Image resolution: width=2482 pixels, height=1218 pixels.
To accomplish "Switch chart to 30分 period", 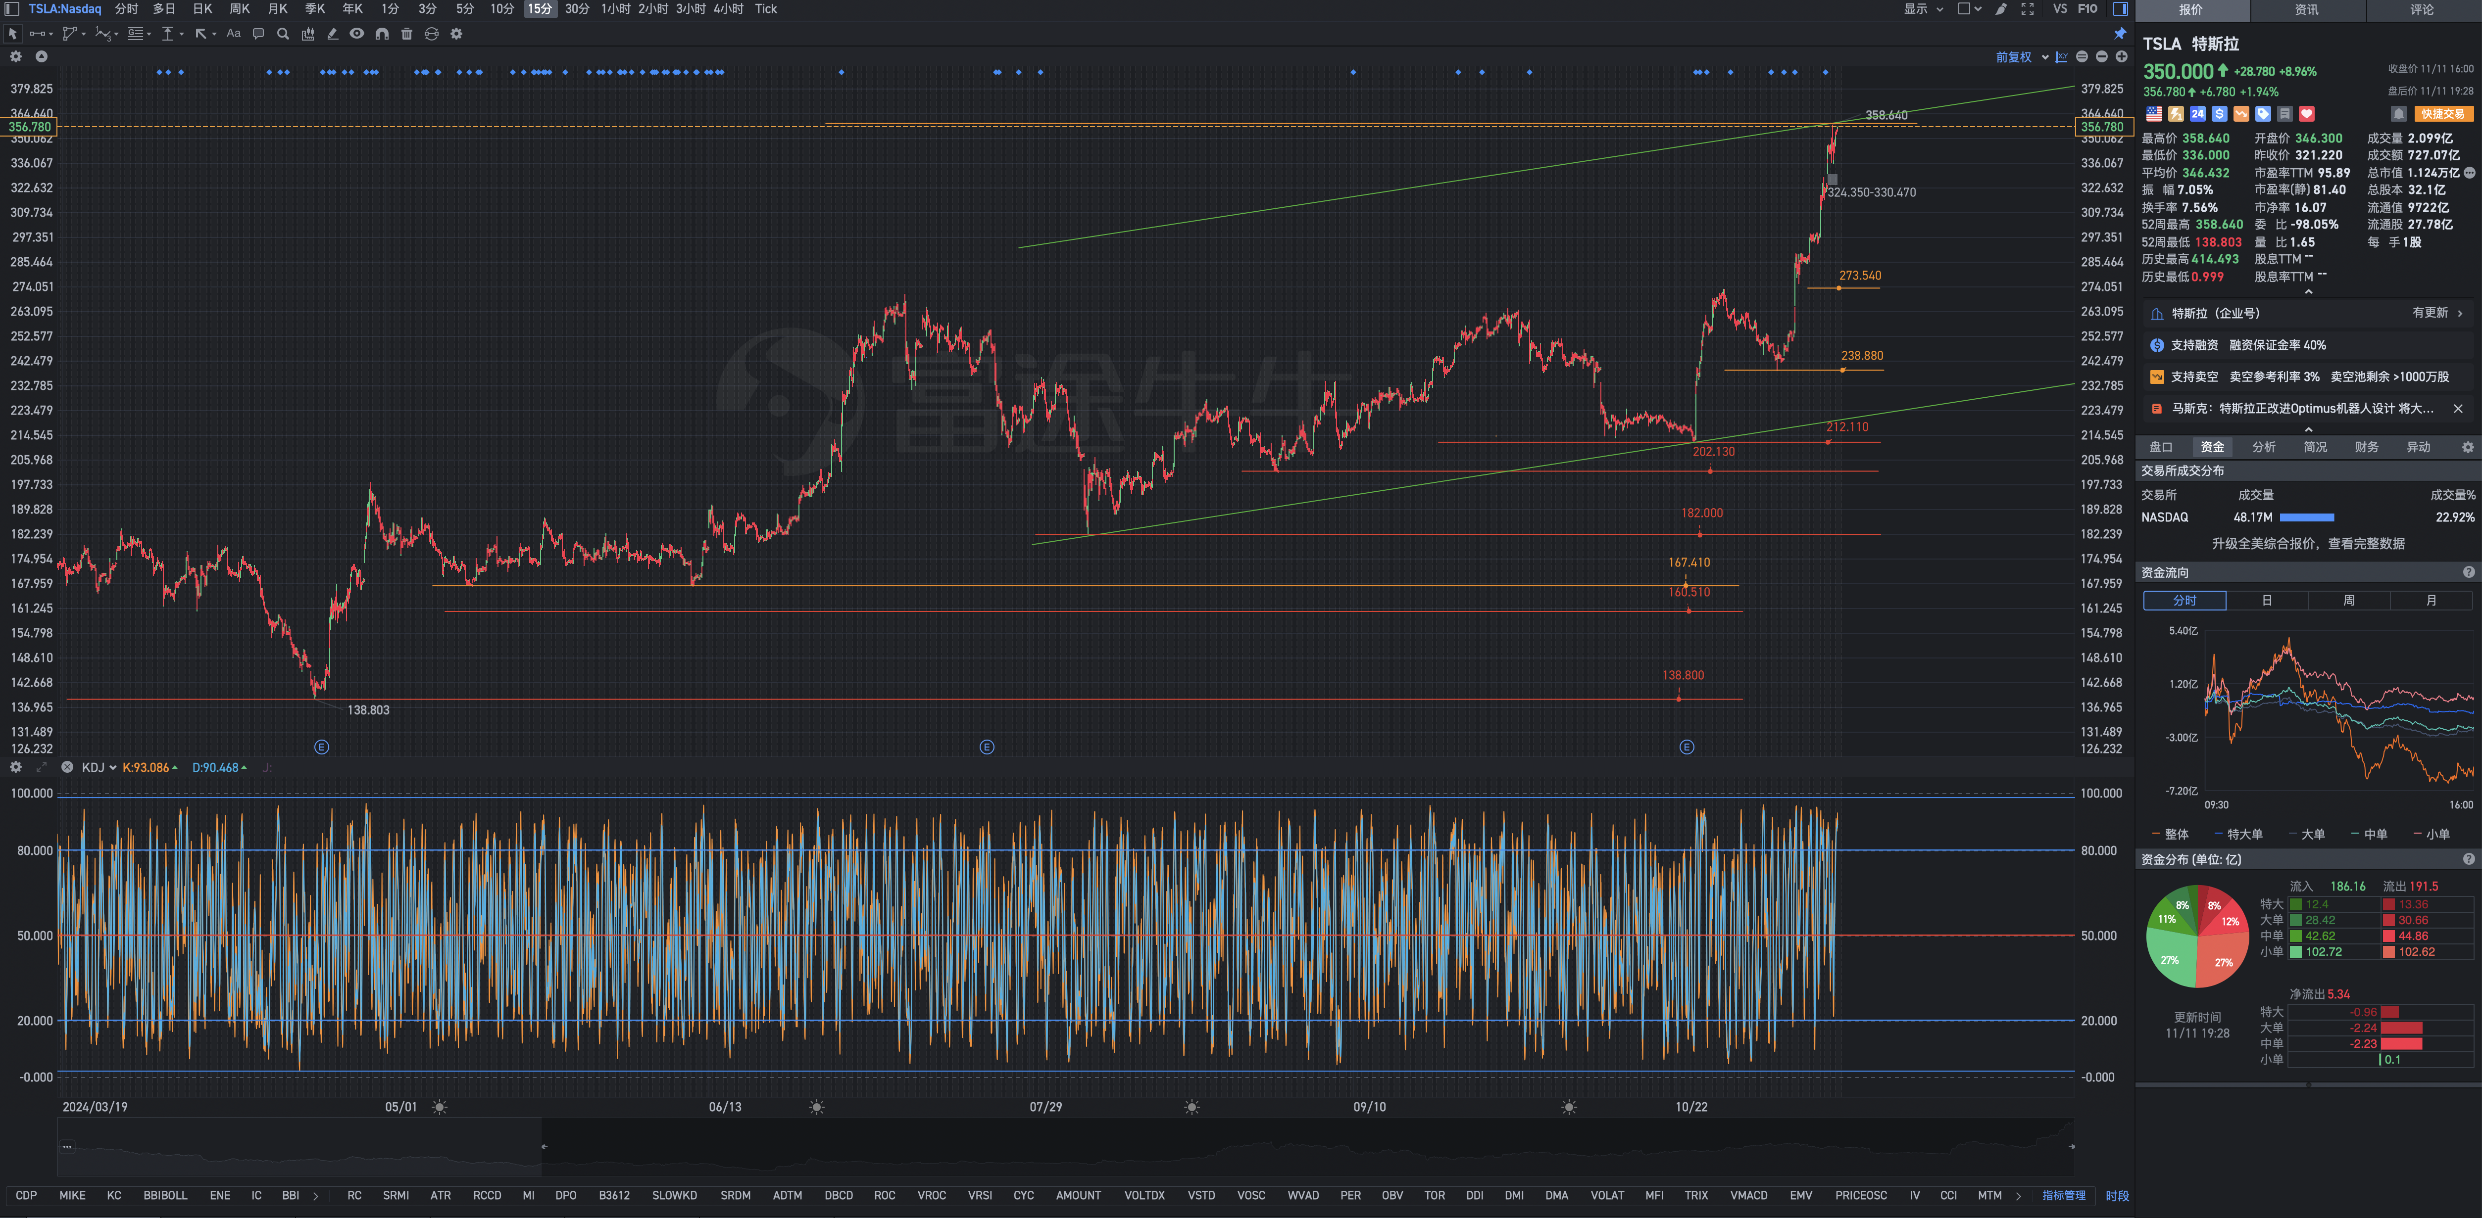I will point(577,9).
